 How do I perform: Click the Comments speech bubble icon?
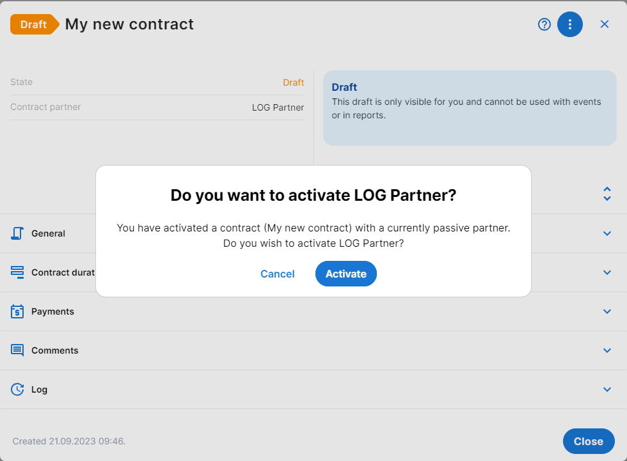(x=17, y=350)
